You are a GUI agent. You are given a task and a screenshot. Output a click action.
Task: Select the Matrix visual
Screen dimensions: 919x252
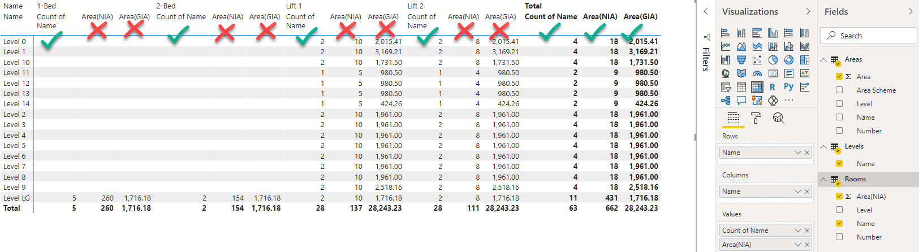point(757,87)
